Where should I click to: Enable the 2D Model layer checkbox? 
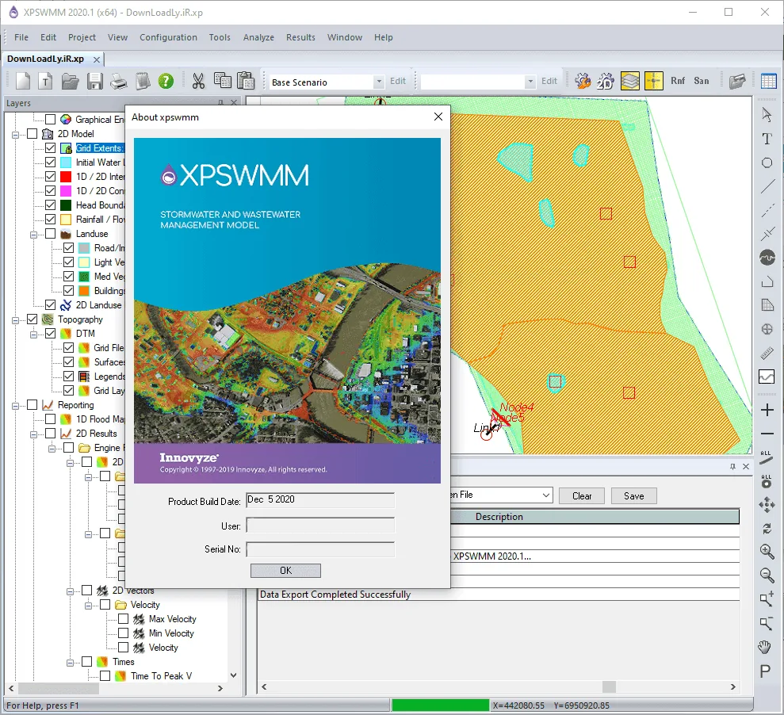coord(33,133)
